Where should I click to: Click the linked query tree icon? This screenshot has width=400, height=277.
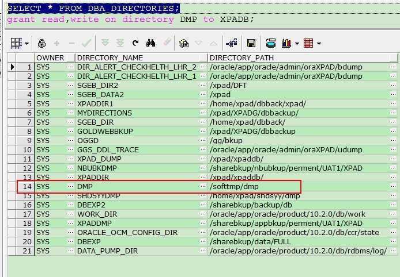(x=232, y=43)
